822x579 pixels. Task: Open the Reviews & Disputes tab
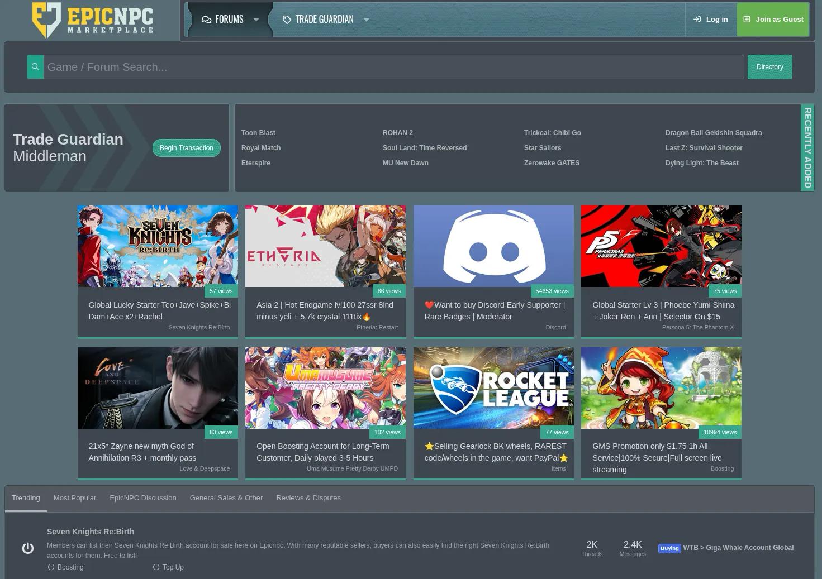coord(308,498)
